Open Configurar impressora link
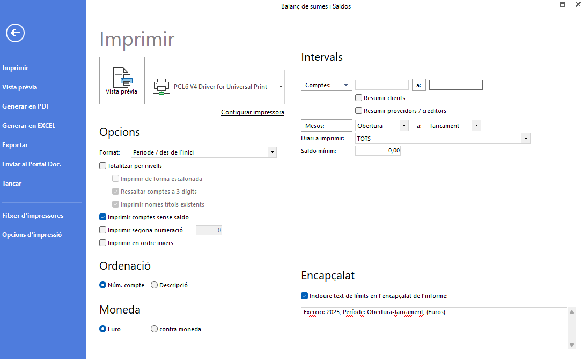The image size is (581, 359). (x=253, y=112)
